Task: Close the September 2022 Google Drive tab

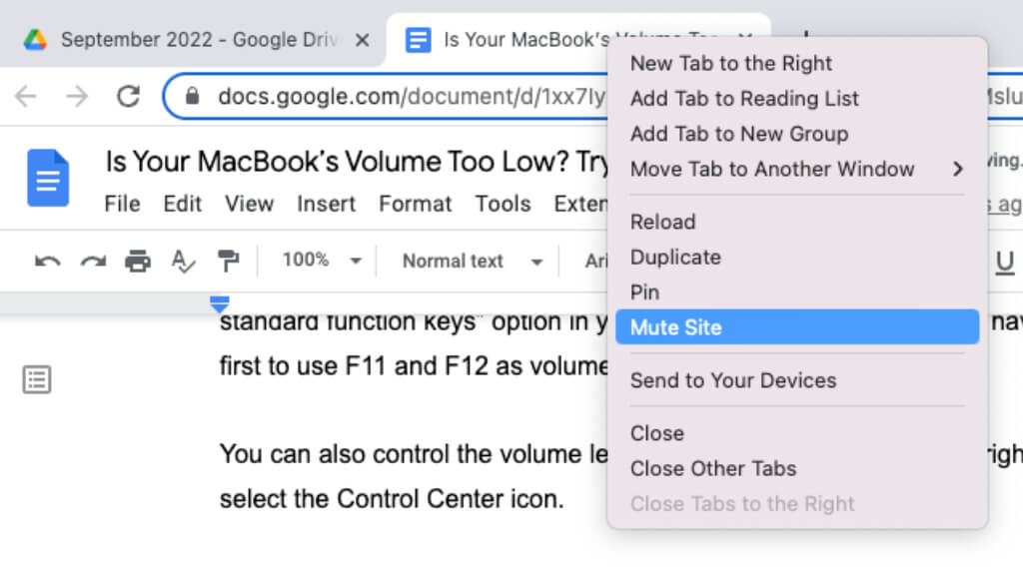Action: coord(362,40)
